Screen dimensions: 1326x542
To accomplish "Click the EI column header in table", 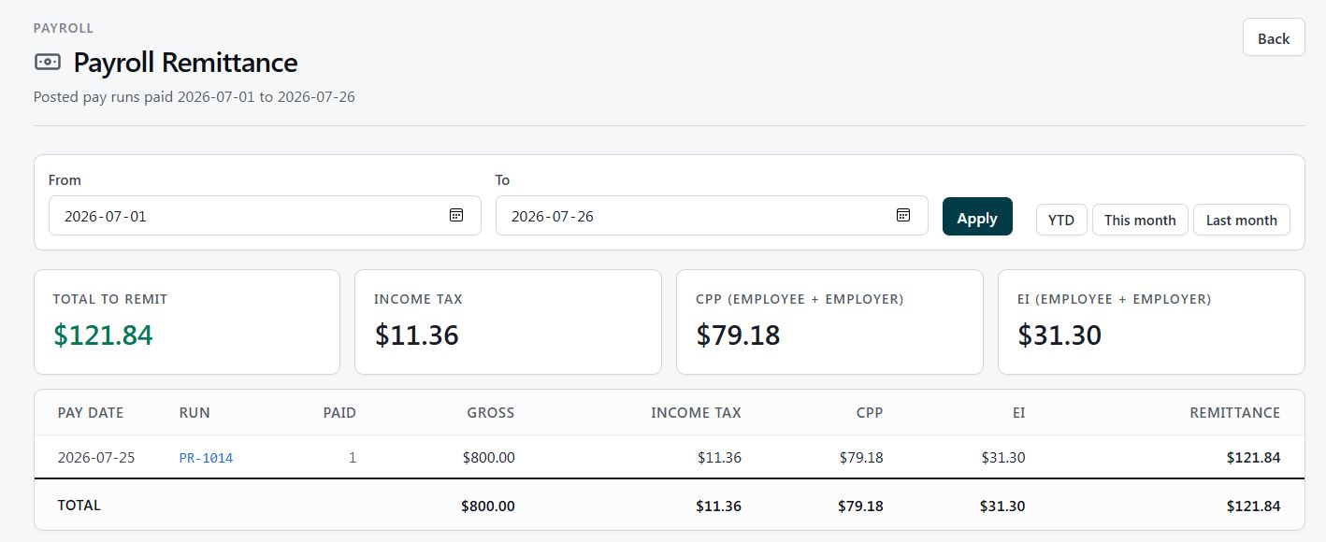I will click(1019, 412).
